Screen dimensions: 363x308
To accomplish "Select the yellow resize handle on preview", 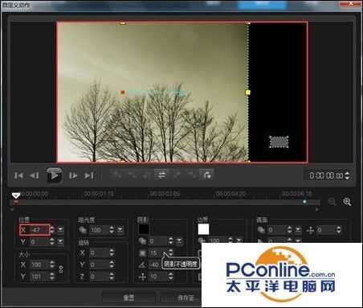I will (x=248, y=92).
